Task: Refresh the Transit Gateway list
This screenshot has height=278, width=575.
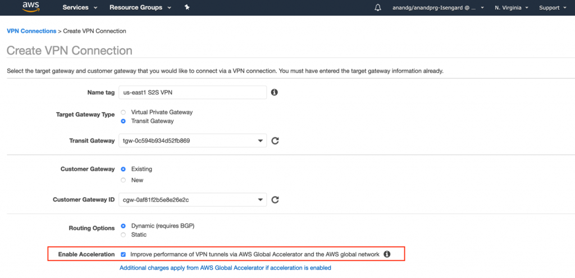Action: point(275,141)
